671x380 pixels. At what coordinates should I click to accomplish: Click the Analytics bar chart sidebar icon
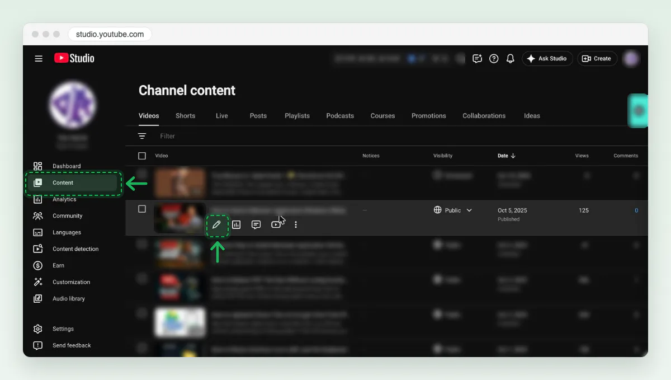[38, 199]
